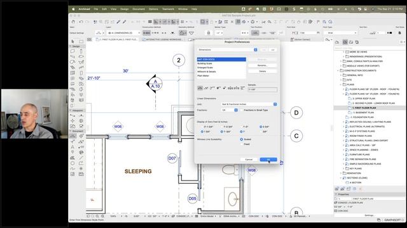This screenshot has width=407, height=228.
Task: Click the linear construction method icon
Action: coord(147,33)
